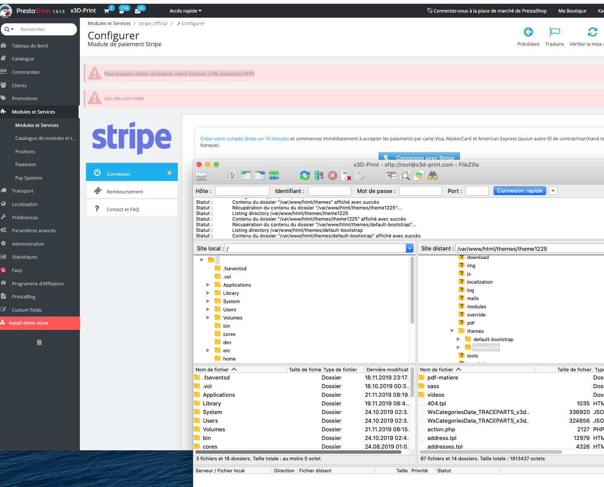Focus the Identifiant input field

tap(330, 191)
